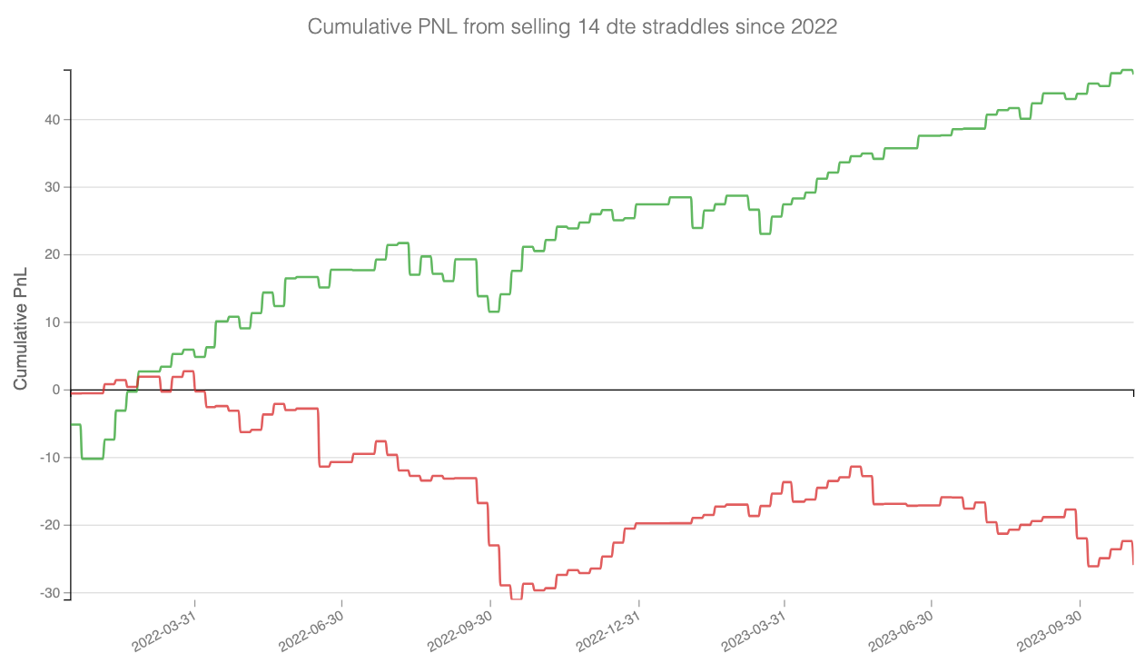Click the 0 y-axis tick label
Screen dimensions: 1145x663
tap(55, 390)
